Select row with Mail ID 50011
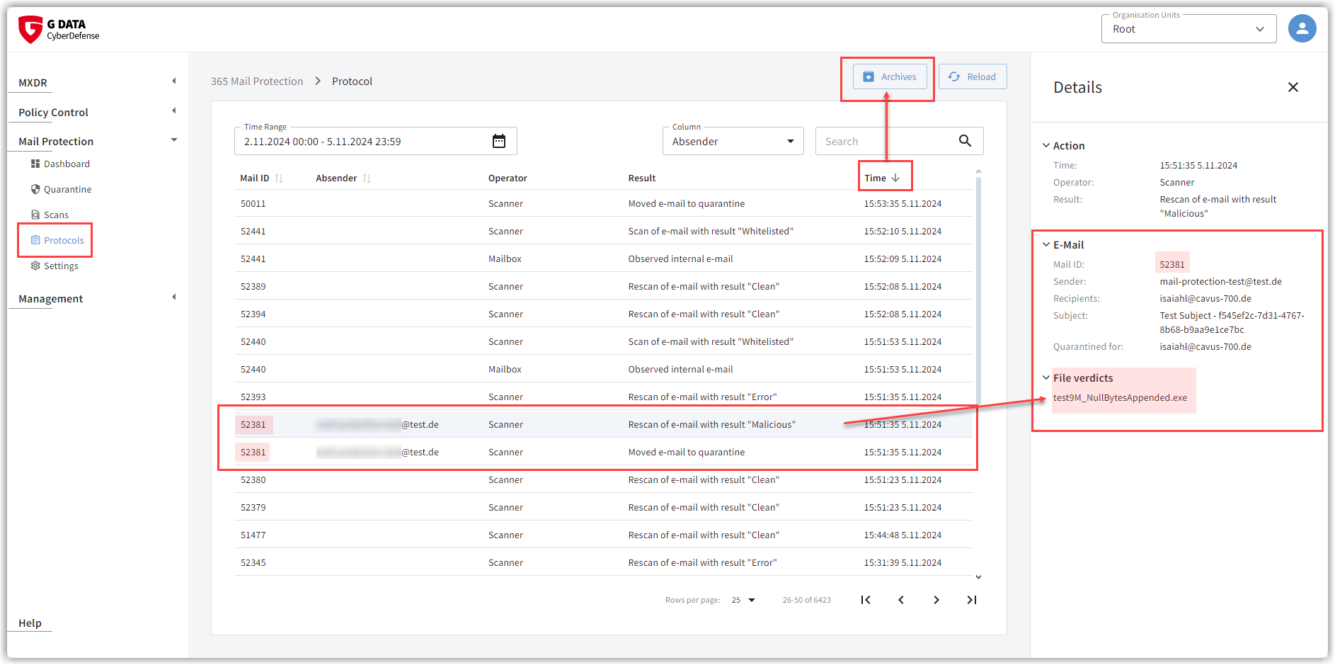This screenshot has width=1335, height=665. (604, 203)
